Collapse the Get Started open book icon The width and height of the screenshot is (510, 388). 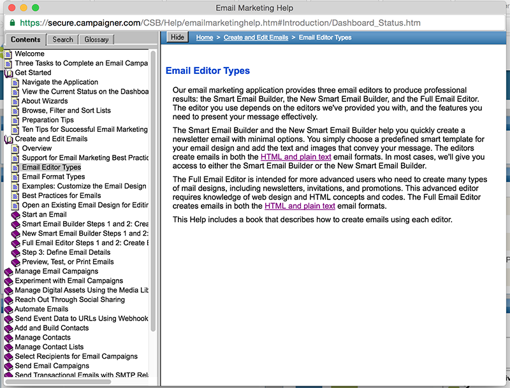(x=8, y=73)
